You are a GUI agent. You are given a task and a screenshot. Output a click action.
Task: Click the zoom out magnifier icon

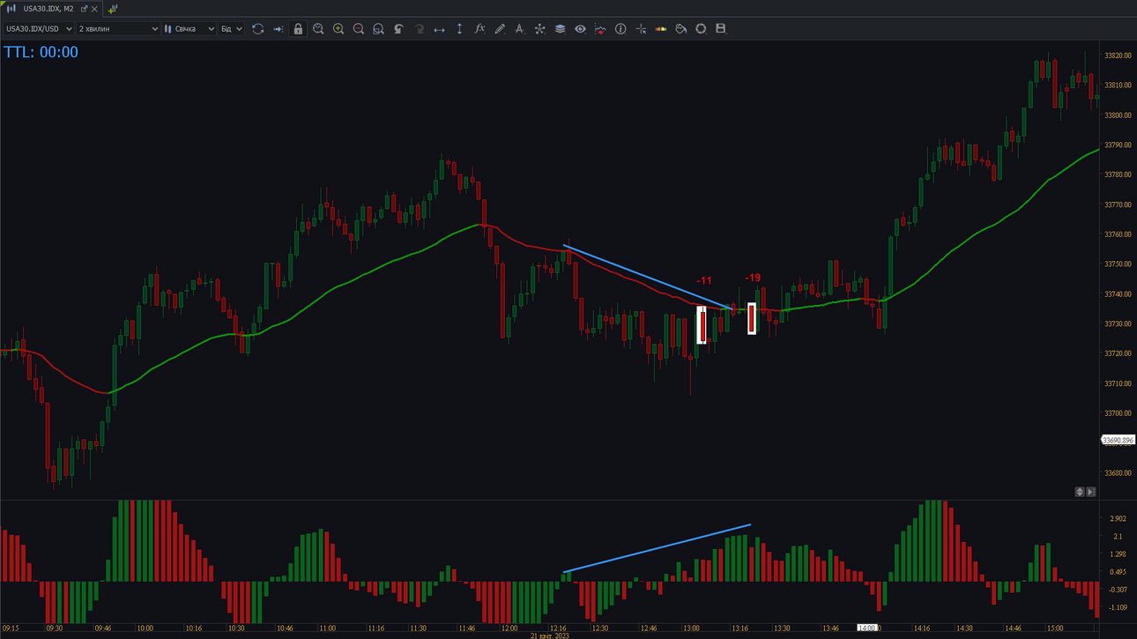coord(359,29)
